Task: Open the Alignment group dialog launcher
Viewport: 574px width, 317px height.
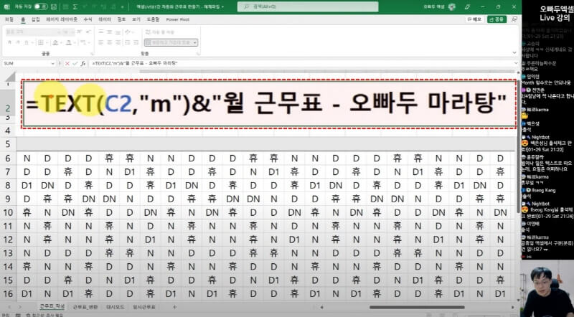Action: [x=199, y=54]
